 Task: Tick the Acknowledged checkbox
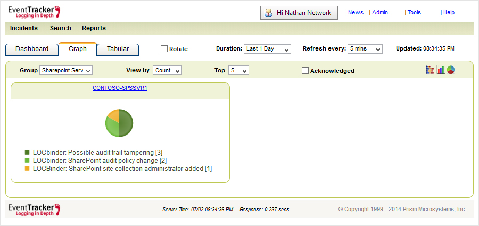[305, 71]
